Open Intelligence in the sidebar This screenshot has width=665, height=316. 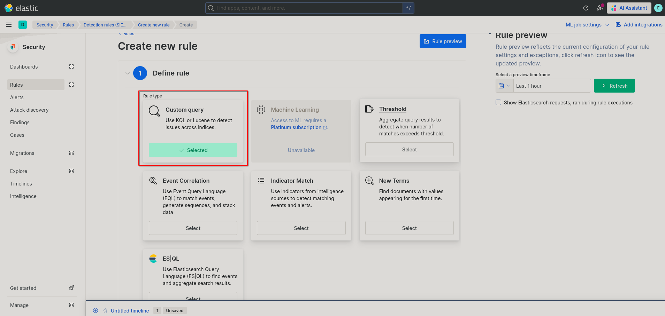point(23,196)
